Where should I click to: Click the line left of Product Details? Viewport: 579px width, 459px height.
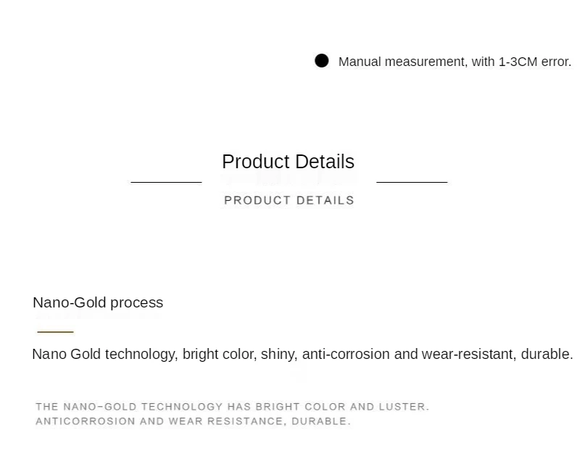166,182
